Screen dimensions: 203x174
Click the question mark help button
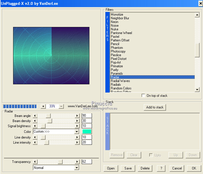click(161, 168)
